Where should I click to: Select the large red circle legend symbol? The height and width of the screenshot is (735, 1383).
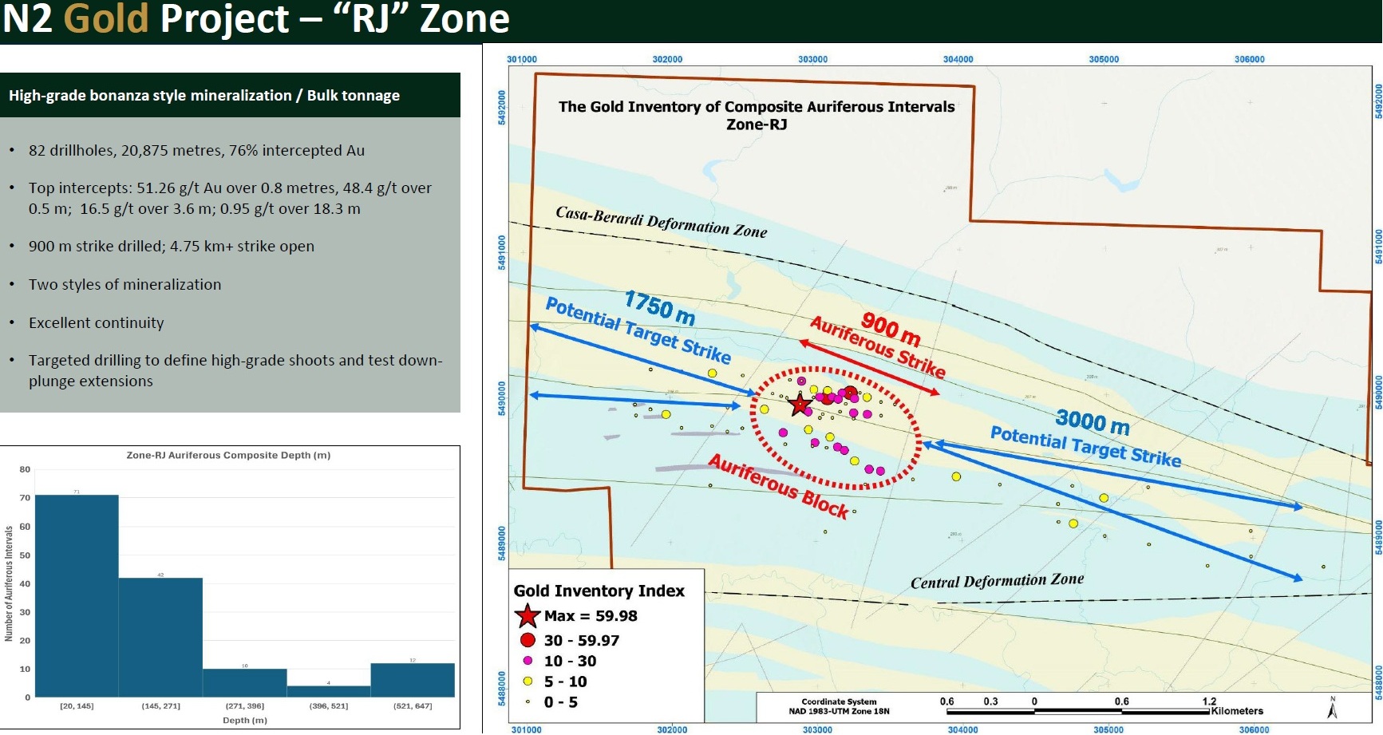pyautogui.click(x=528, y=640)
